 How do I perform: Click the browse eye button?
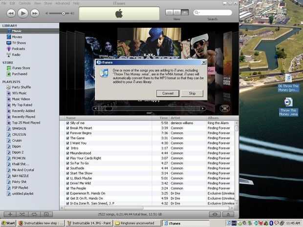215,214
